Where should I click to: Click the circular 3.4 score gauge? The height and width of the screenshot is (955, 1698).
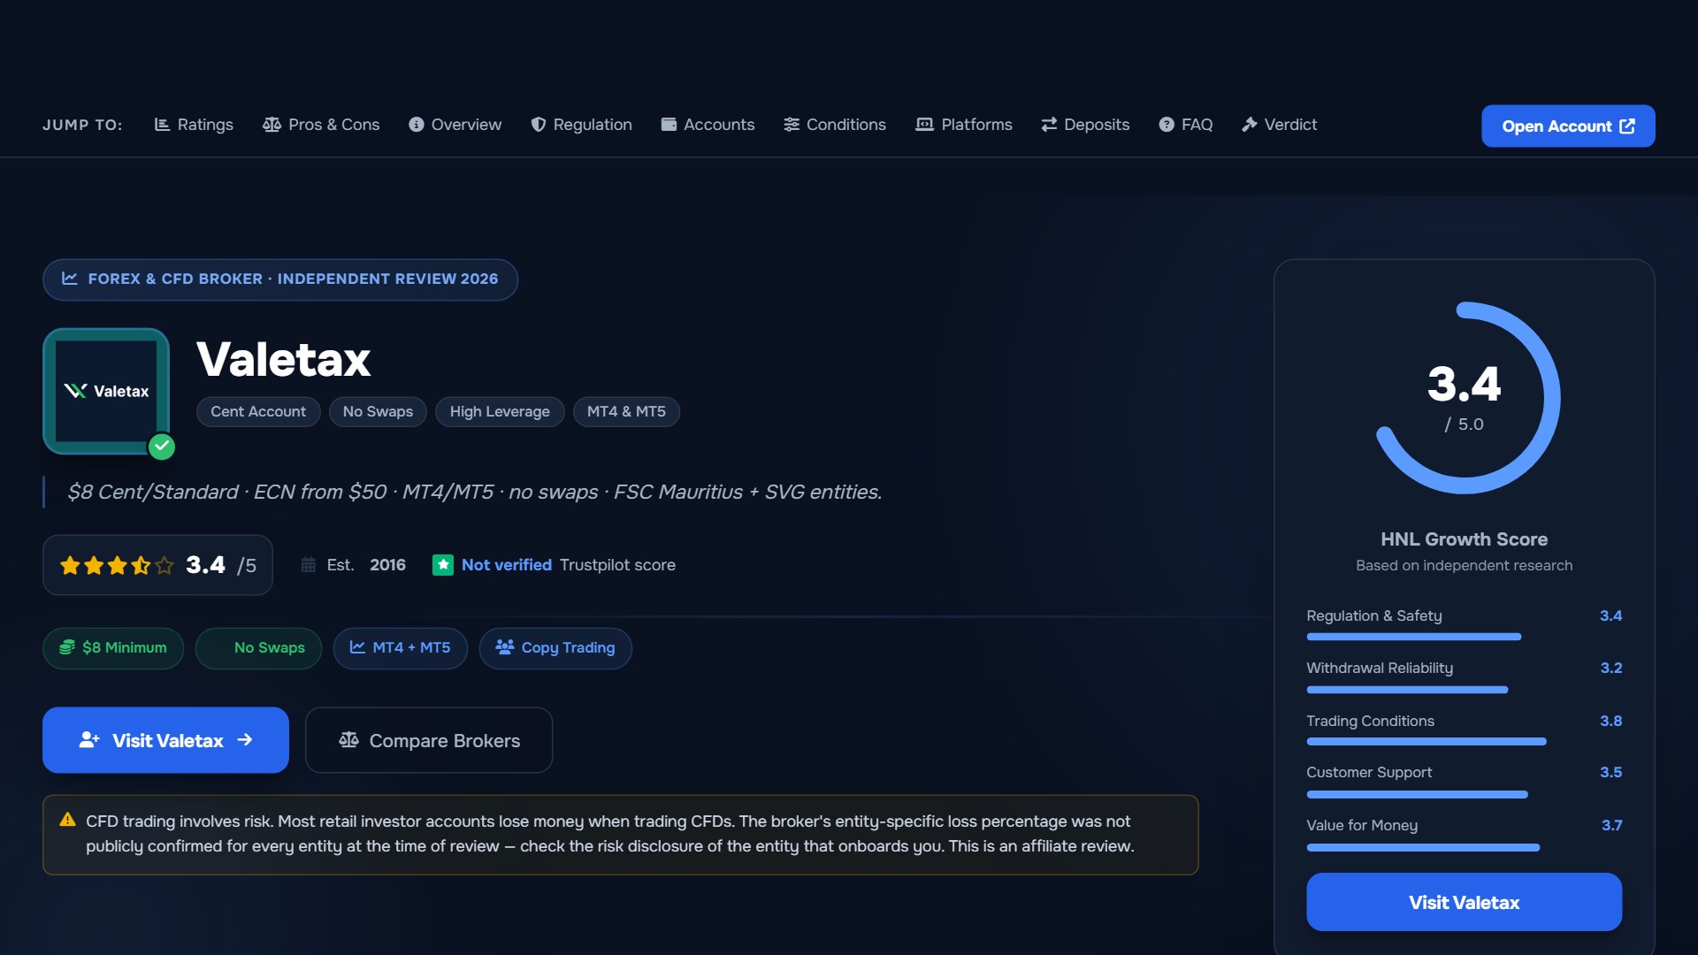pos(1465,398)
